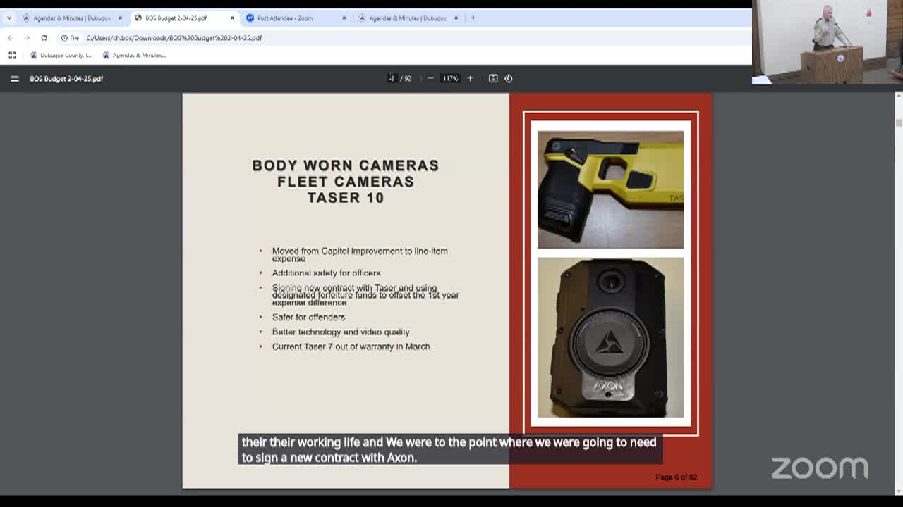Click the FLEET CAMERAS heading line
Image resolution: width=903 pixels, height=507 pixels.
tap(346, 182)
